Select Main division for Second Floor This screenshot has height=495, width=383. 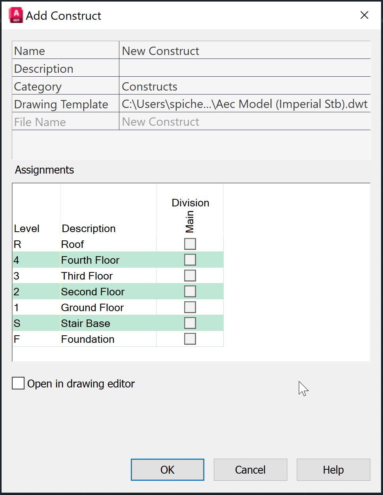click(190, 291)
